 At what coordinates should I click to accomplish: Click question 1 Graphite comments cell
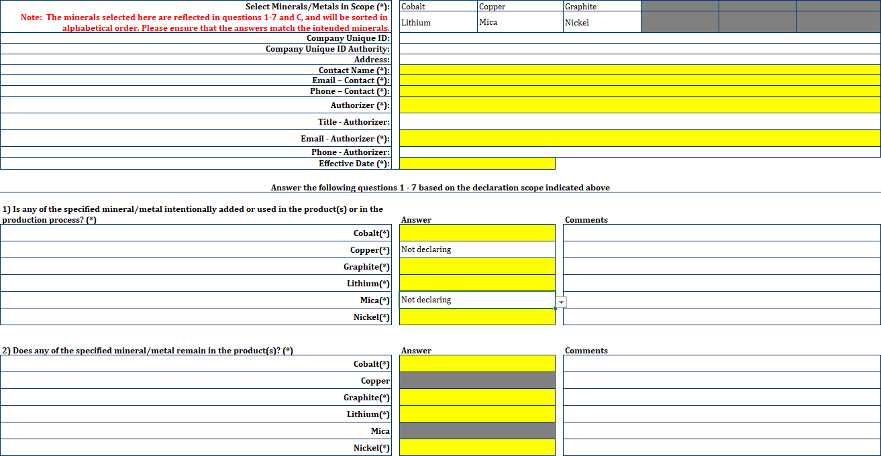[721, 266]
